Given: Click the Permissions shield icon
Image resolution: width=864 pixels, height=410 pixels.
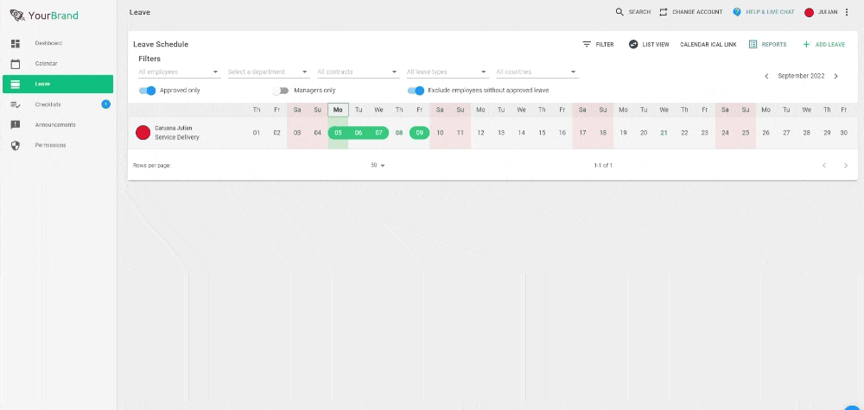Looking at the screenshot, I should (x=16, y=145).
